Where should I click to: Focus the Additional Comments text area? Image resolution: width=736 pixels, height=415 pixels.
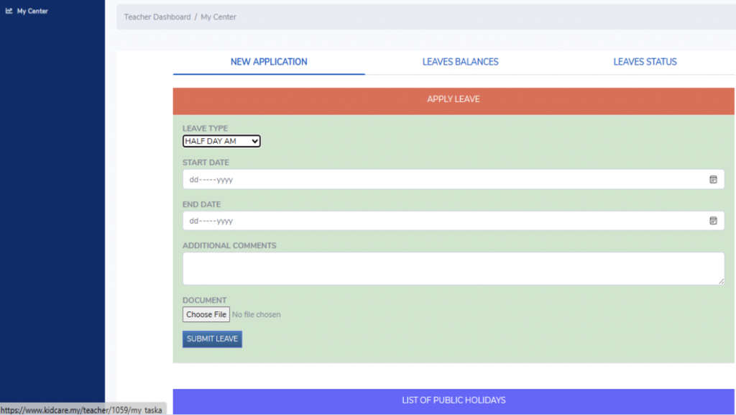click(x=453, y=268)
